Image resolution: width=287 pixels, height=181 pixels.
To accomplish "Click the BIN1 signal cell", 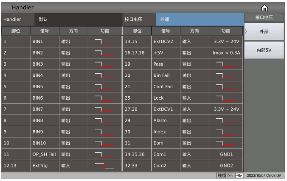I will (x=45, y=42).
